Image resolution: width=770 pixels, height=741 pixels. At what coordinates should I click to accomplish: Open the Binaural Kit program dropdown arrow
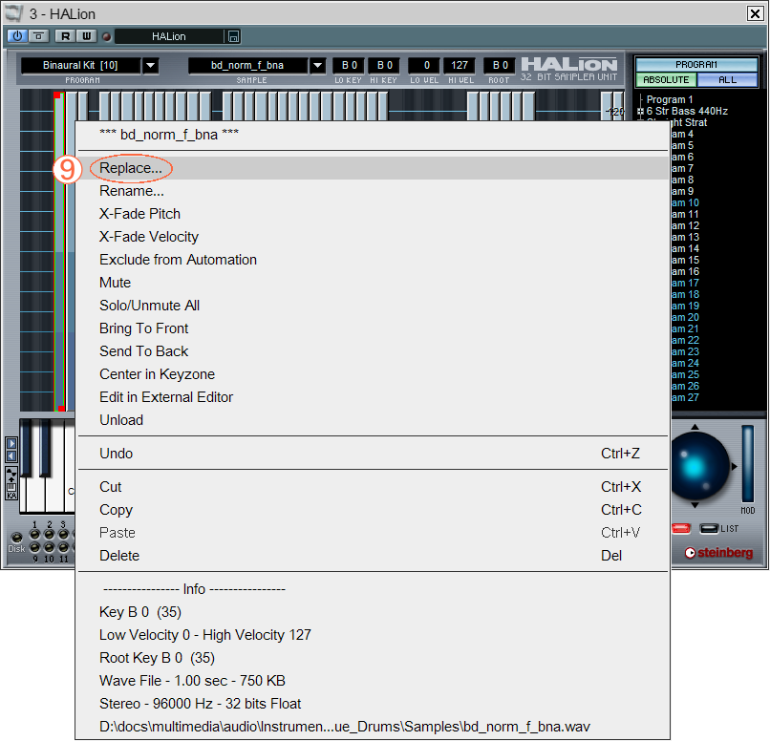coord(151,65)
